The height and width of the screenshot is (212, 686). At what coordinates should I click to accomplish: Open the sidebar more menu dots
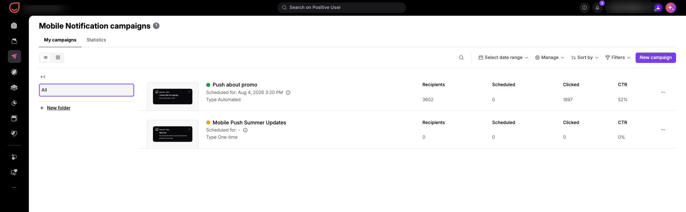[x=14, y=187]
